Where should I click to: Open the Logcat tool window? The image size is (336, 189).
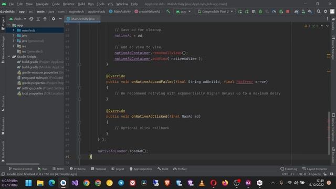pyautogui.click(x=118, y=169)
